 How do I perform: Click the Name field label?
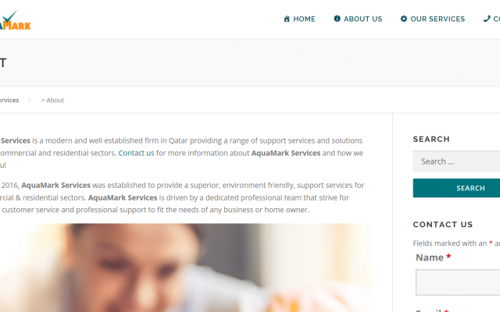[430, 257]
